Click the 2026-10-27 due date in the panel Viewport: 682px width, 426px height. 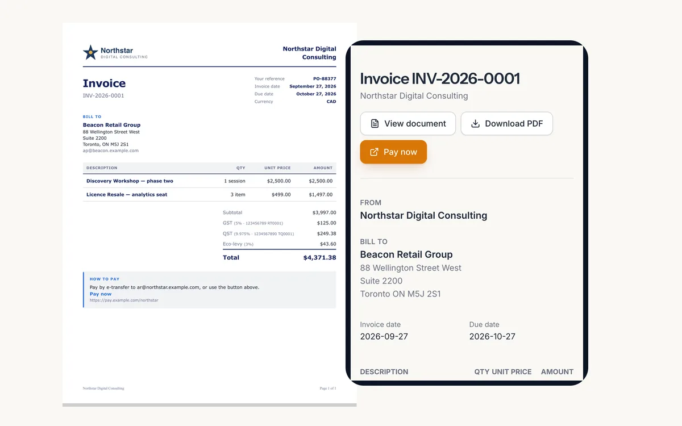pos(492,336)
